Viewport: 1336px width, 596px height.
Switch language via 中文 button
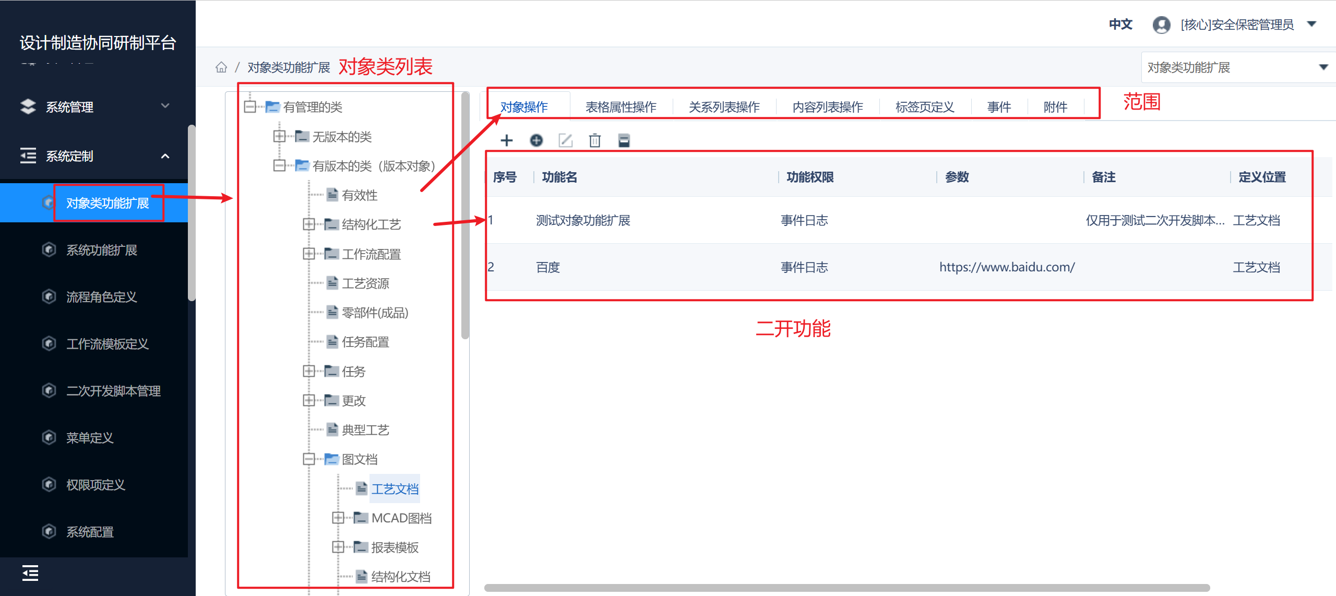click(x=1120, y=24)
